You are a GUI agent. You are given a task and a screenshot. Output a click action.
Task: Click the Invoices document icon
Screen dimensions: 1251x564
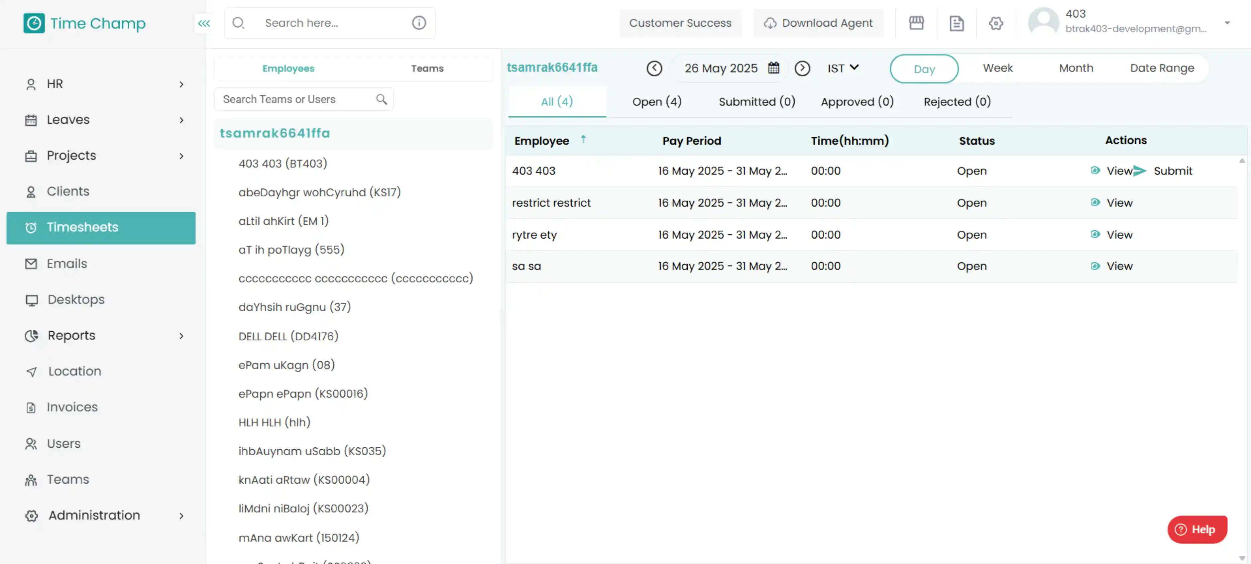click(x=31, y=408)
